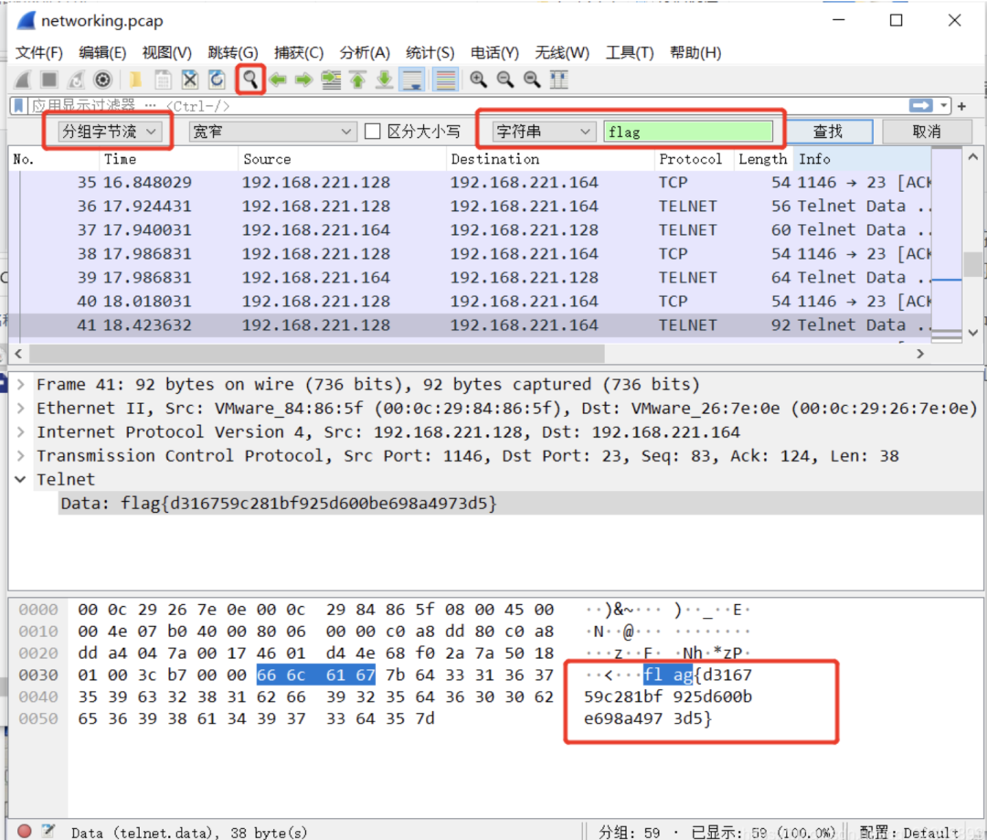Select the Data: flag{...} Telnet line
The width and height of the screenshot is (987, 840).
tap(521, 504)
